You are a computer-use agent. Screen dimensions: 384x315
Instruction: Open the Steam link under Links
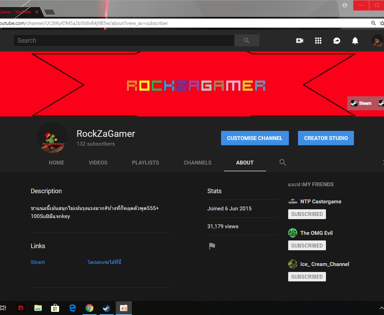point(38,262)
